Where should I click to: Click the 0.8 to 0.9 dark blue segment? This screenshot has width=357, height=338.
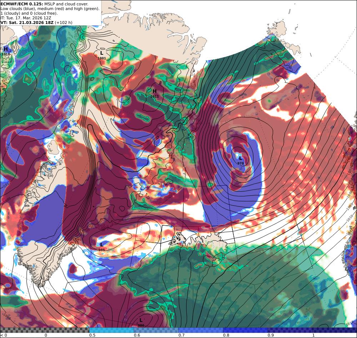246,330
